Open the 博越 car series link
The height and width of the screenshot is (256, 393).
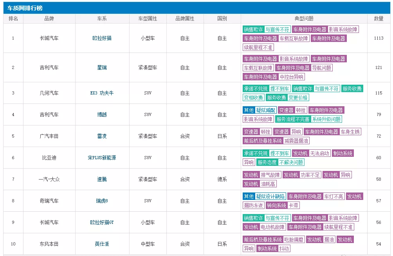pos(102,114)
